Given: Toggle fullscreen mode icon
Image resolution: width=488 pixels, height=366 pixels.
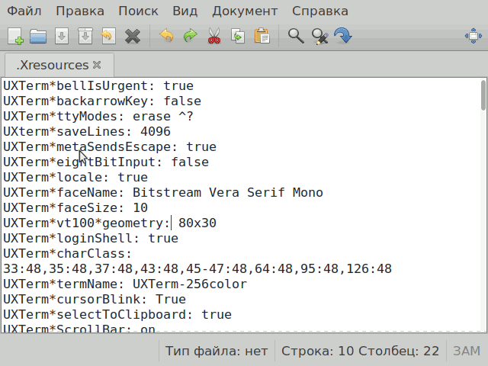Looking at the screenshot, I should click(474, 36).
